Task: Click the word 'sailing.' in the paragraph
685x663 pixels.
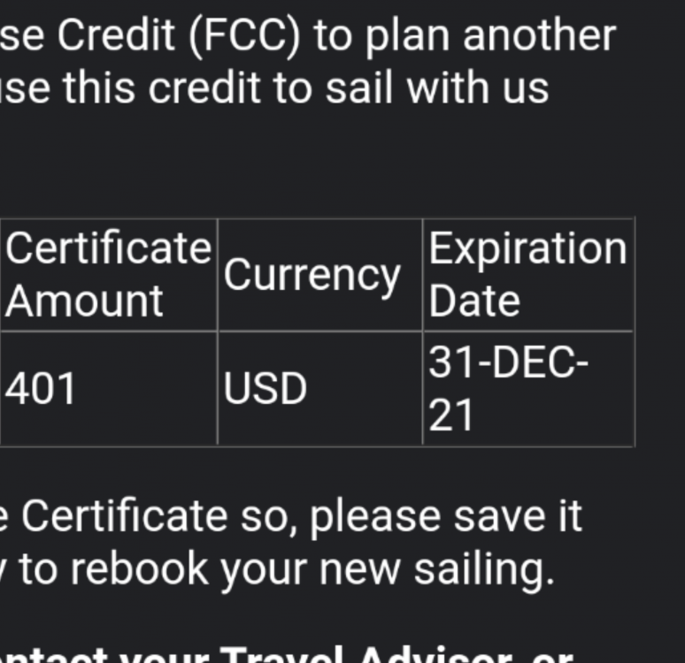Action: click(484, 568)
